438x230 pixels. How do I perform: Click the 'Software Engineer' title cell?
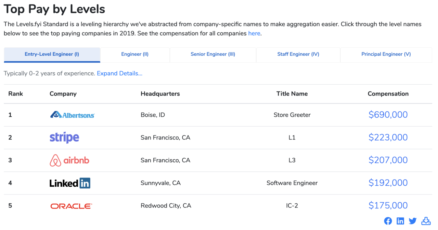click(x=292, y=183)
